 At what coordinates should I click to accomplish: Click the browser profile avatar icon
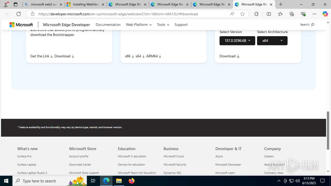(6, 4)
